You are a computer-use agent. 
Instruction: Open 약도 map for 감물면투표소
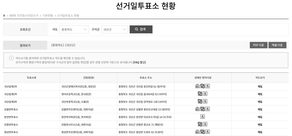[260, 110]
